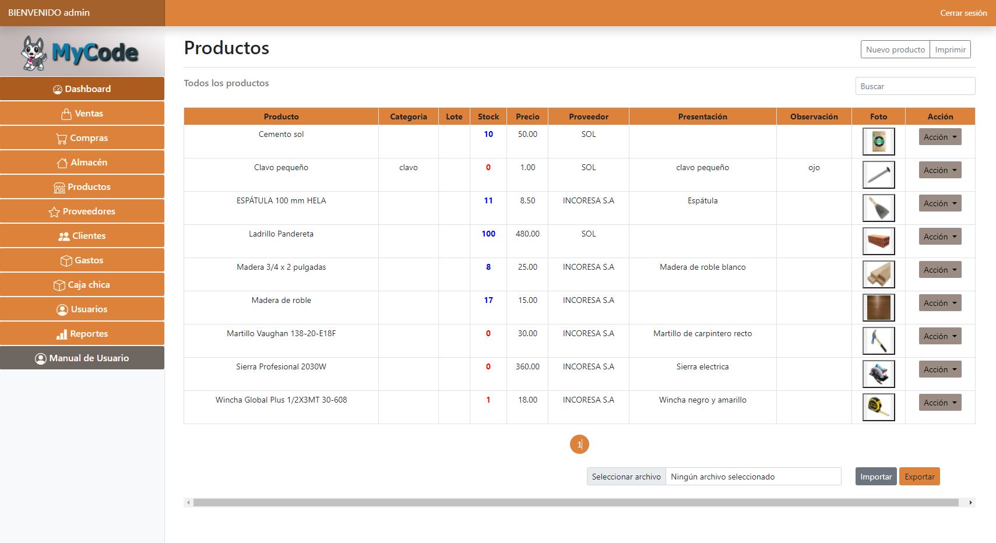Expand Acción dropdown for Ladrillo Pandereta
Viewport: 996px width, 543px height.
(939, 237)
